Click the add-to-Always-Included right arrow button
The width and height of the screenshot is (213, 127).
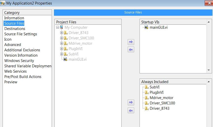131,102
